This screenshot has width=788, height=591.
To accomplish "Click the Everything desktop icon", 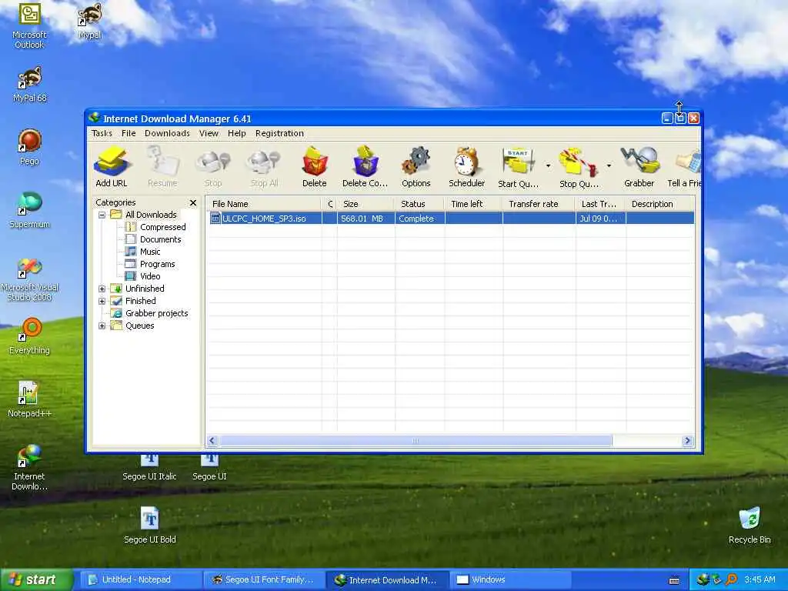I will 29,336.
